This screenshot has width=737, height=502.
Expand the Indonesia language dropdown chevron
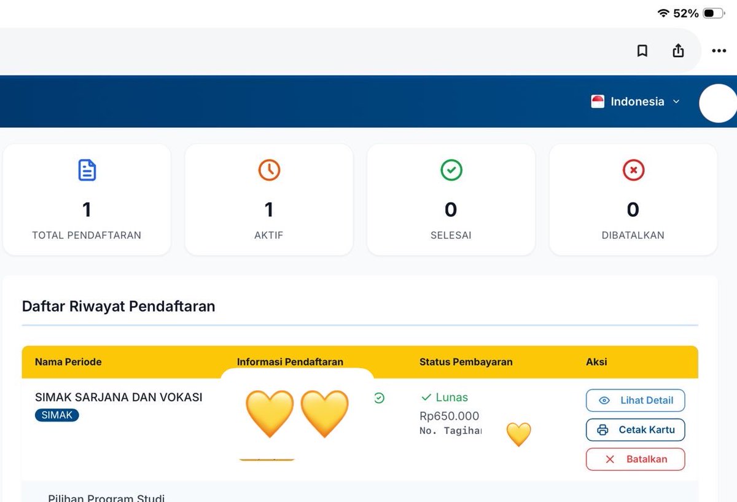[676, 101]
